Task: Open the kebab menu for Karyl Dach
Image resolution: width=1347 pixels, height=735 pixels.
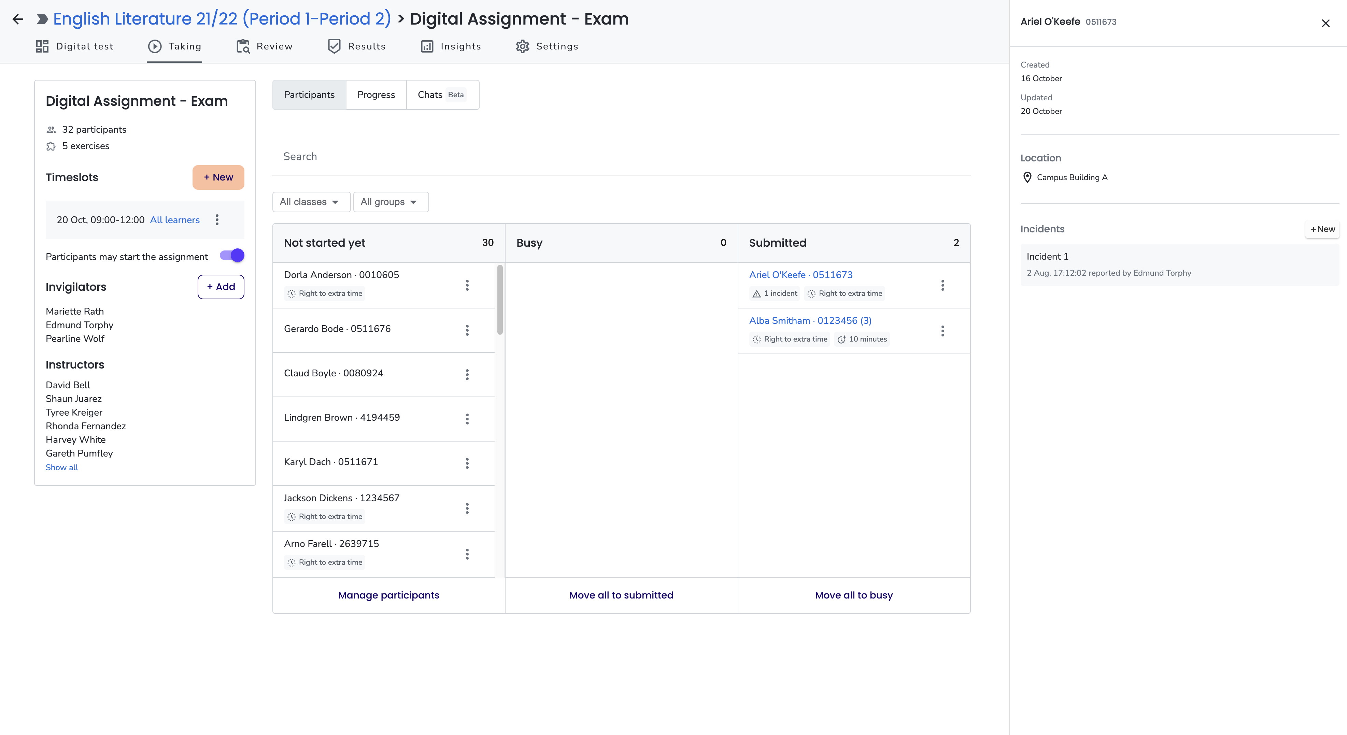Action: 467,463
